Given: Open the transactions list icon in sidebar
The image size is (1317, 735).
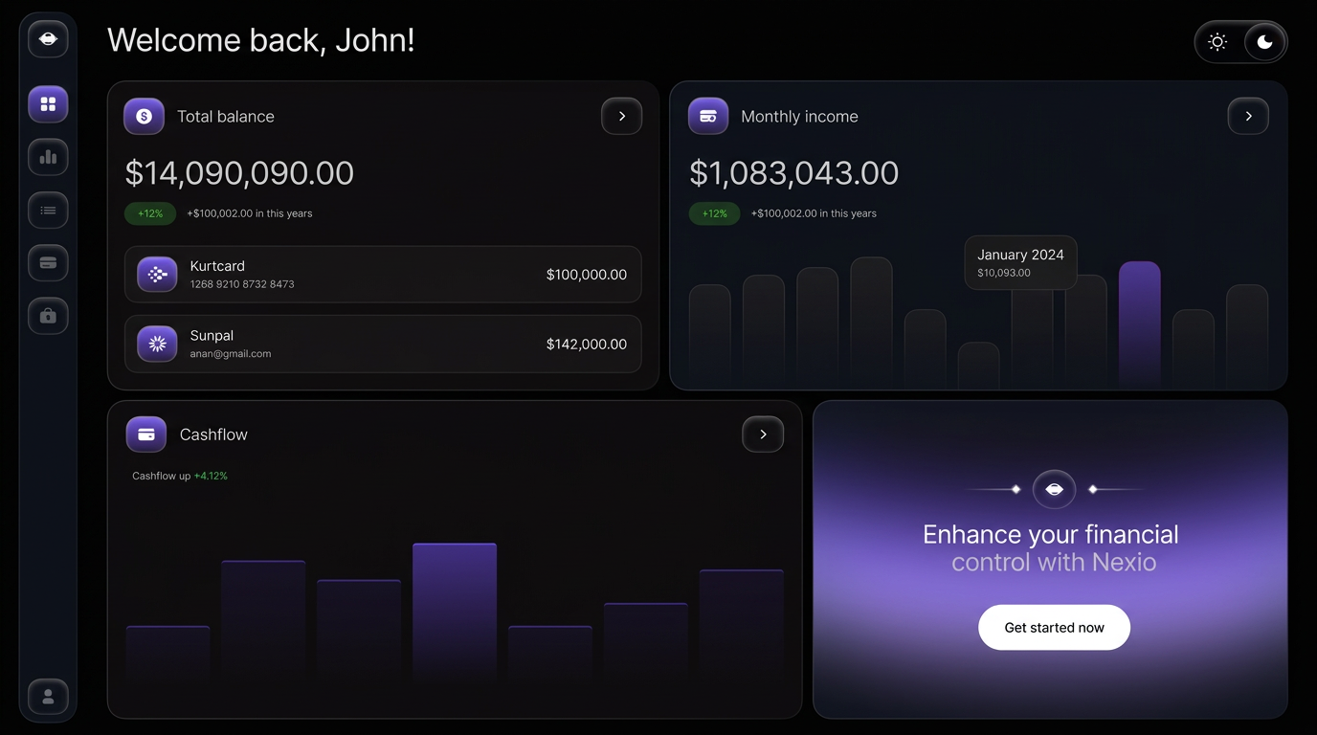Looking at the screenshot, I should tap(48, 210).
